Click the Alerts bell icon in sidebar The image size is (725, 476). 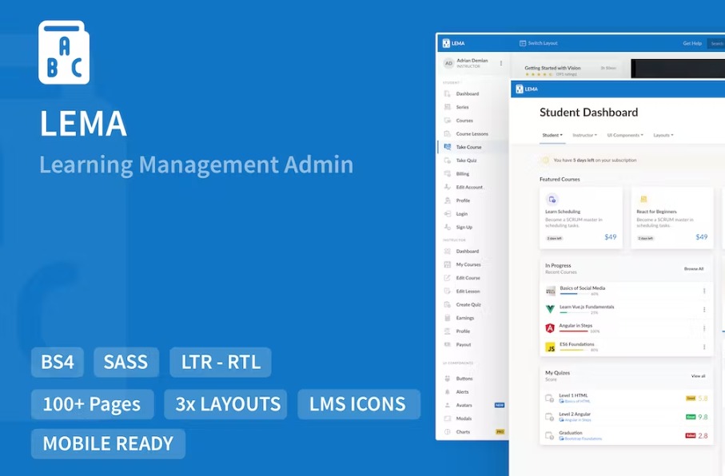point(447,392)
